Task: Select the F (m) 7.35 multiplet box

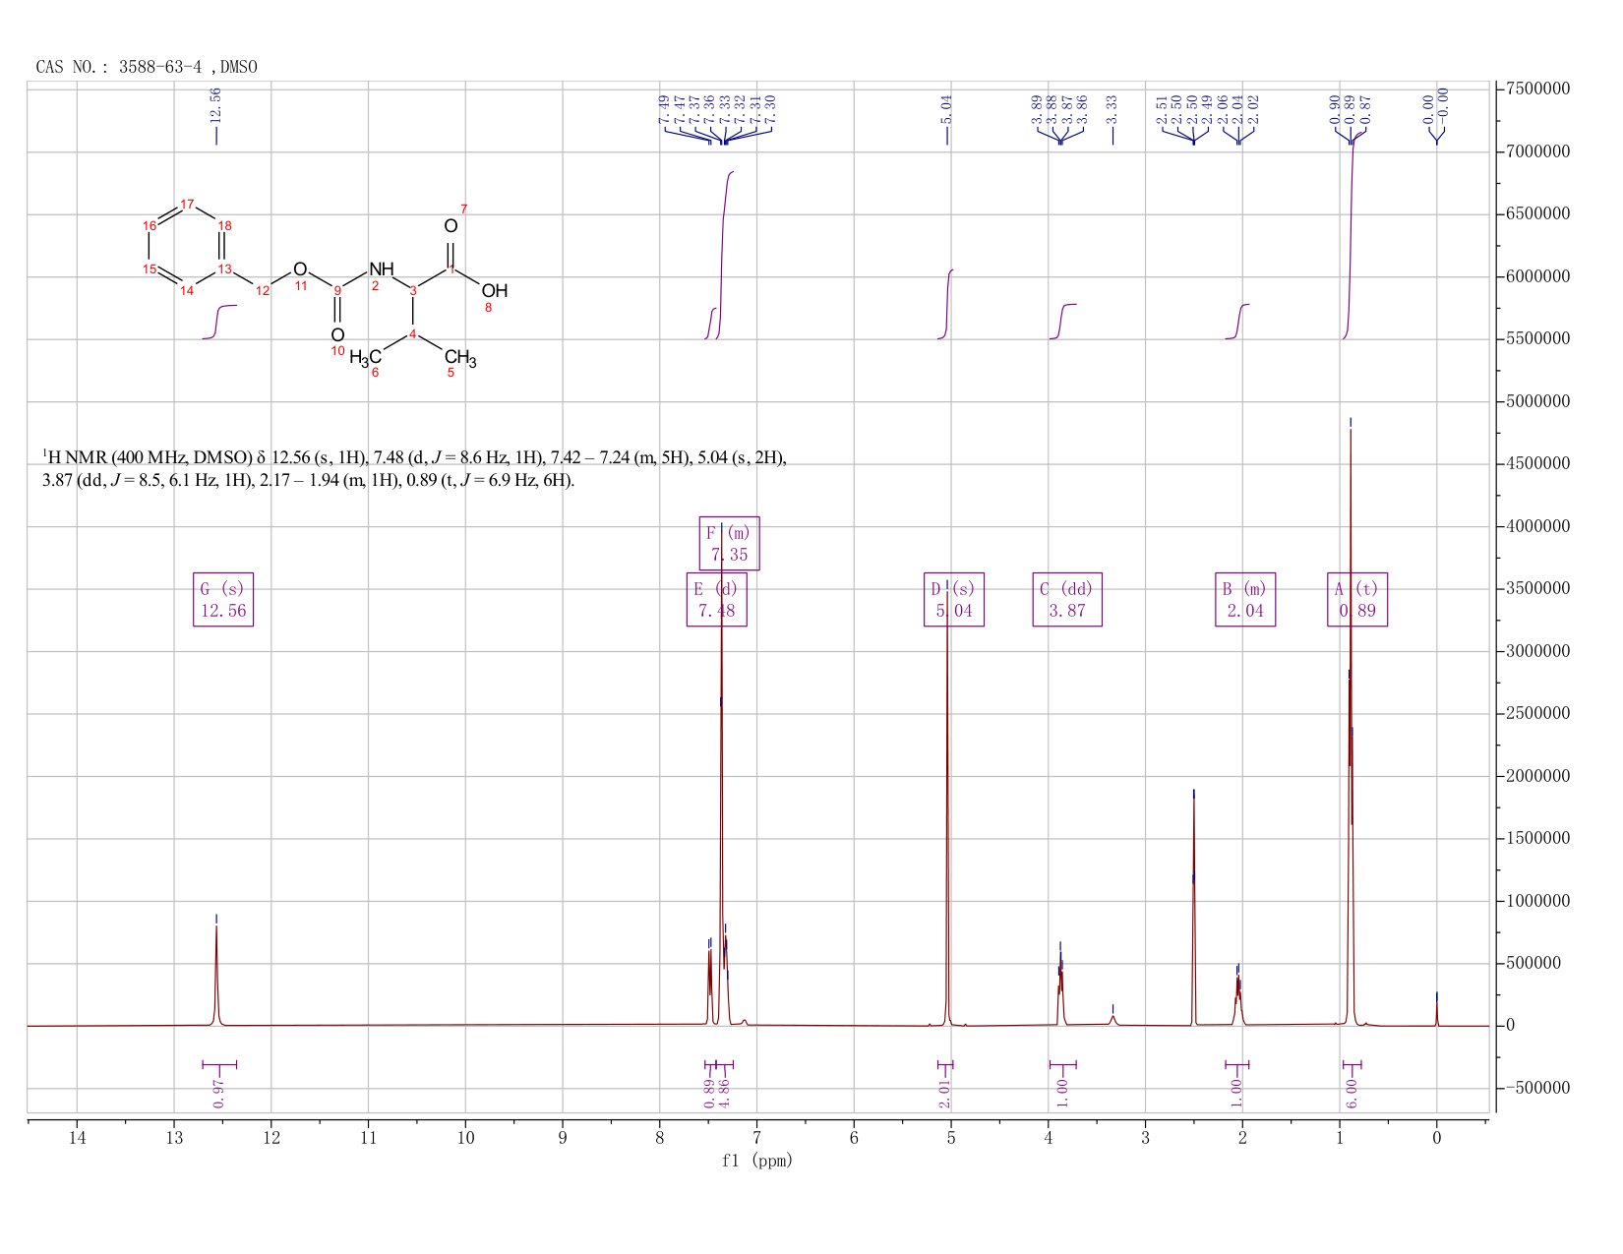Action: coord(729,543)
